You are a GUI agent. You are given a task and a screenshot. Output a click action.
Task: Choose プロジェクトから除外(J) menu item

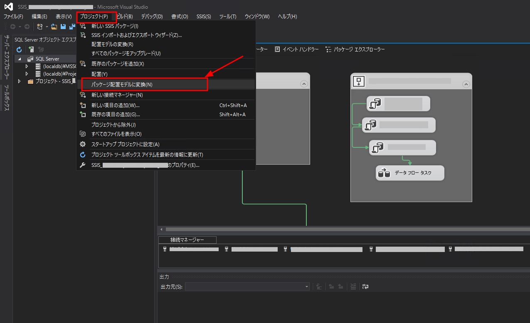tap(166, 125)
